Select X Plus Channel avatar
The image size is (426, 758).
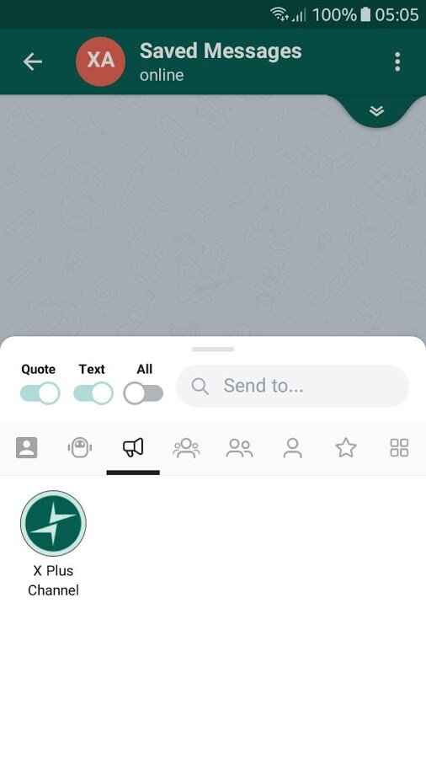53,524
